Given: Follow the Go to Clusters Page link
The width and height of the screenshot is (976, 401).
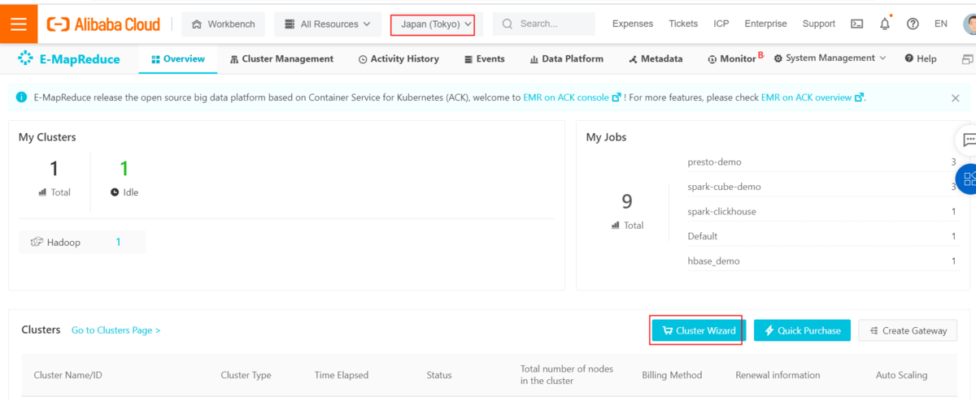Looking at the screenshot, I should tap(115, 330).
